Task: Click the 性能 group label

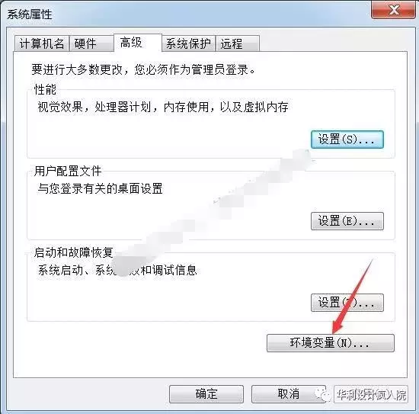Action: pyautogui.click(x=45, y=89)
